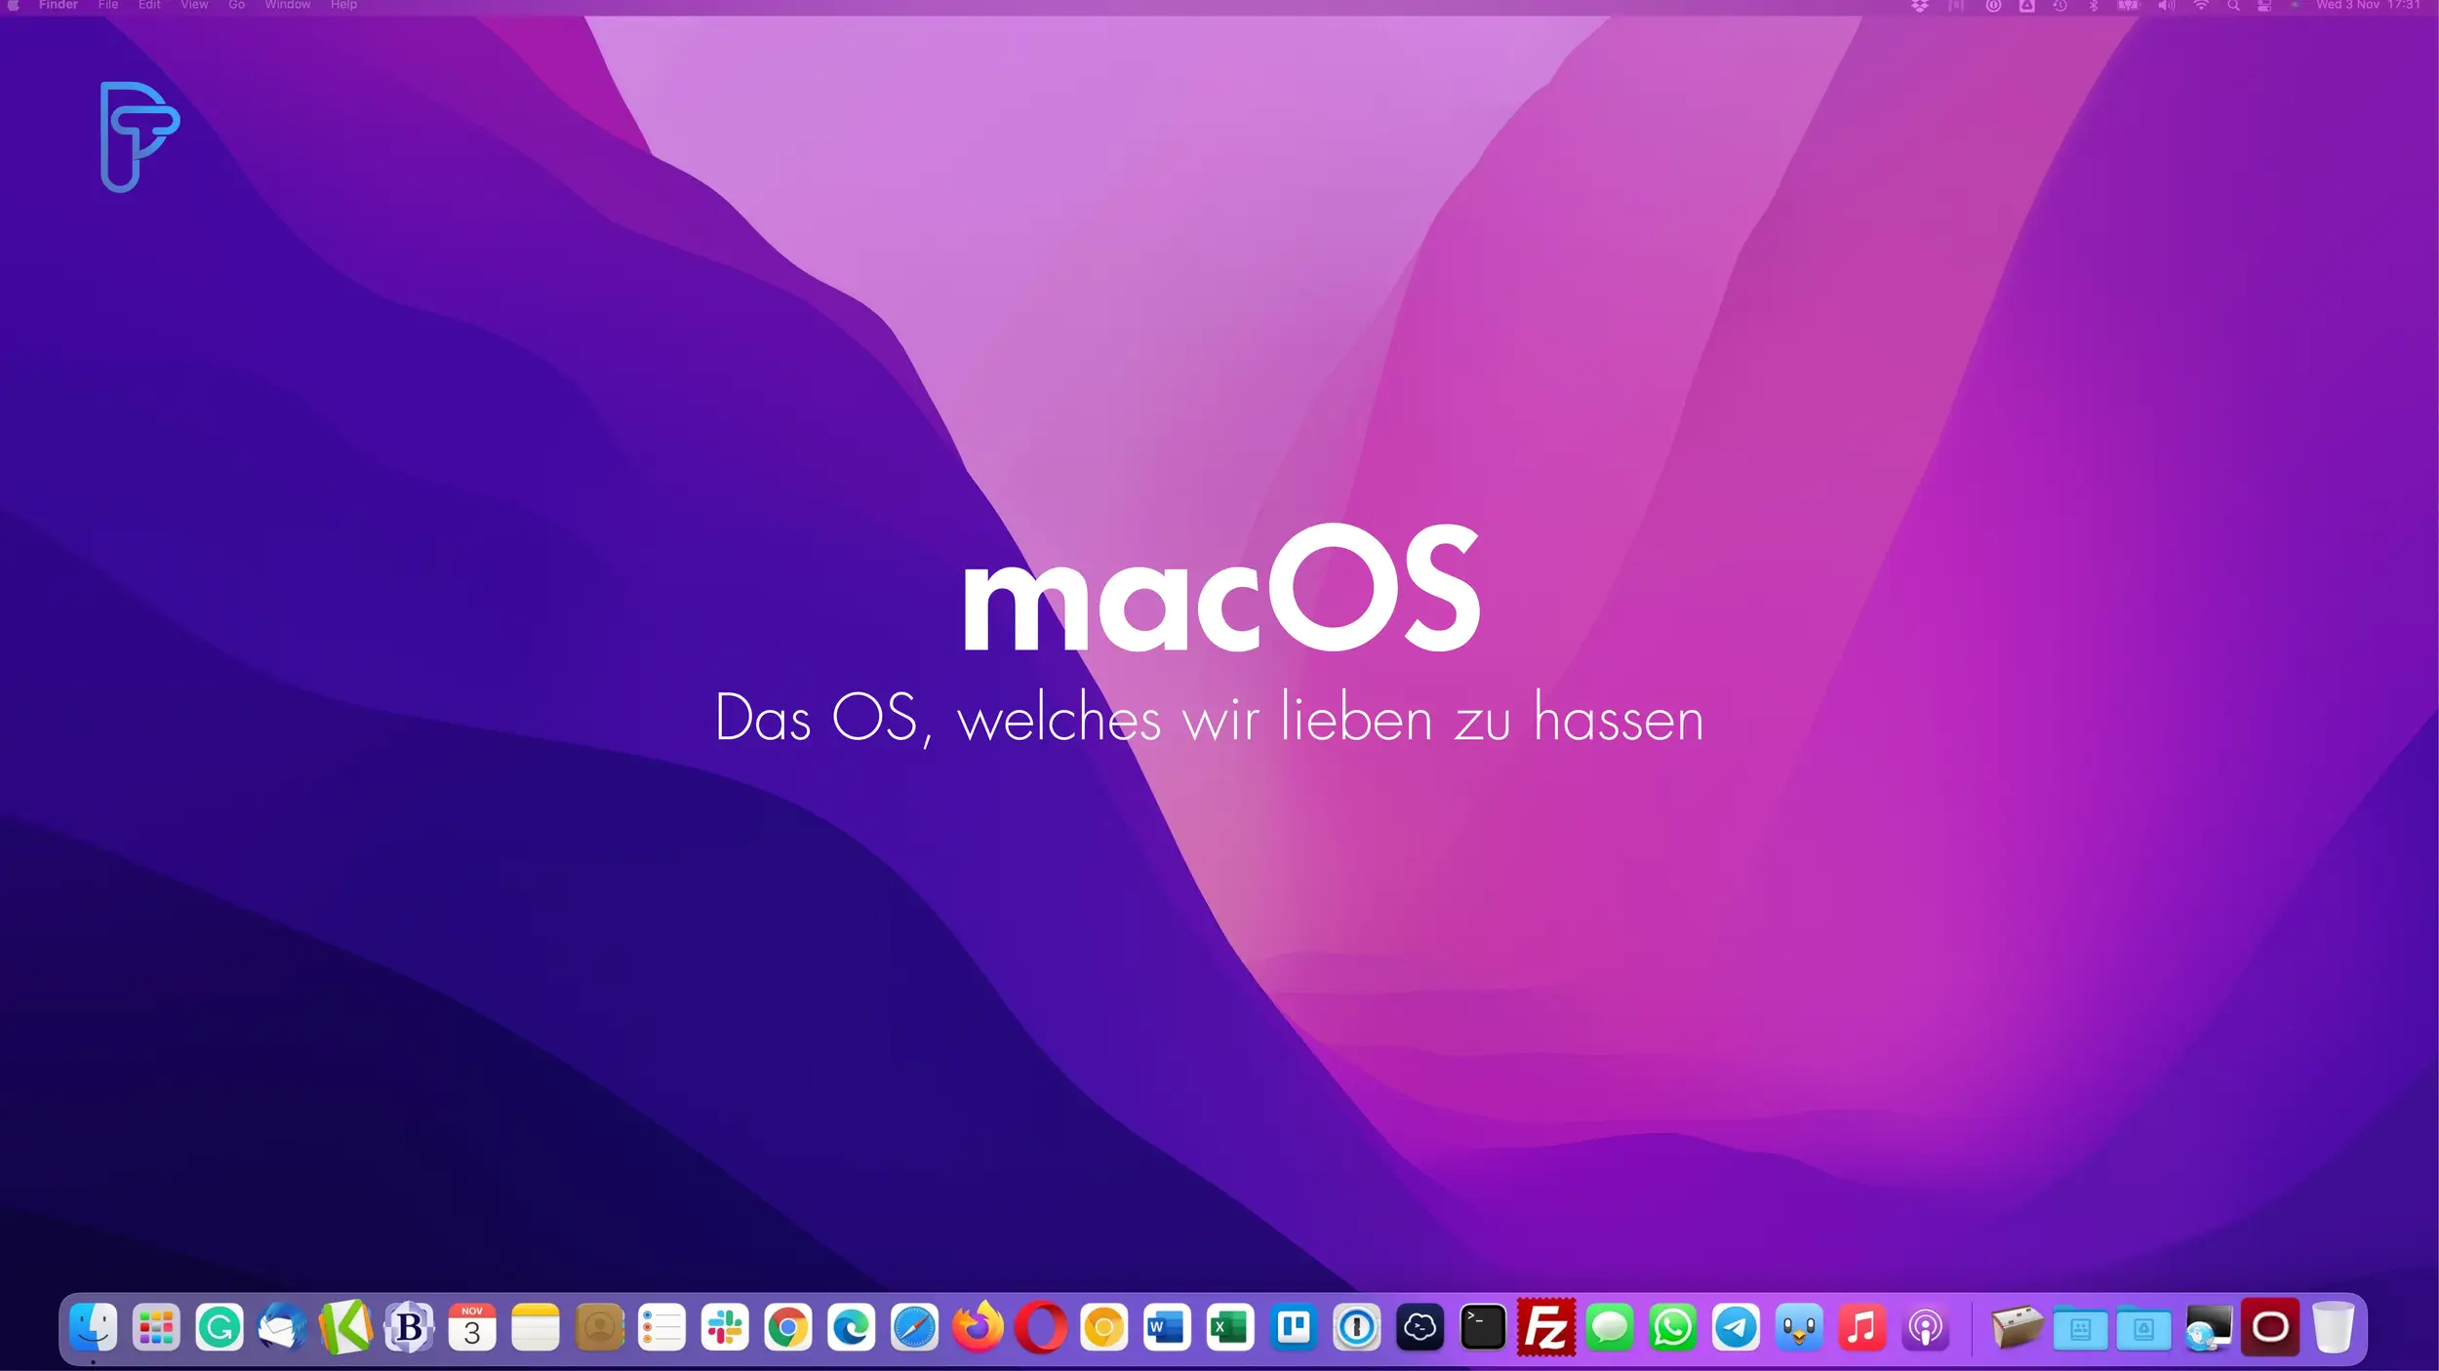
Task: Open Microsoft Excel
Action: coord(1230,1327)
